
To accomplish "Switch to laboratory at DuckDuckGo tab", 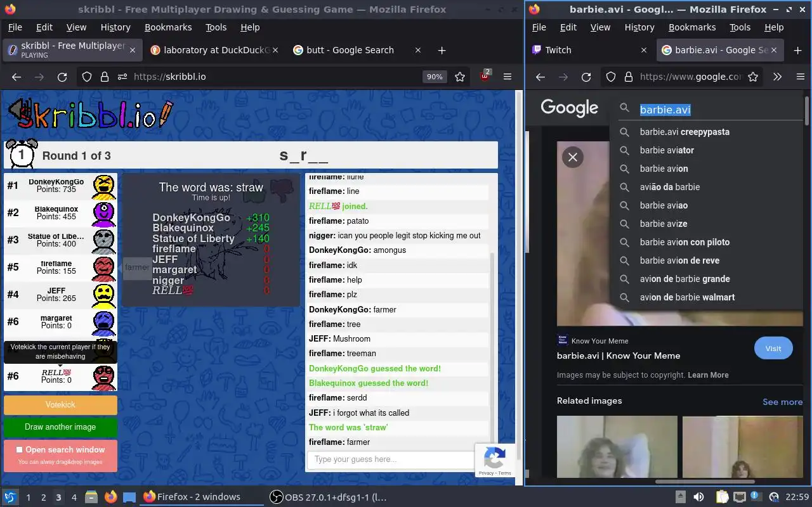I will (214, 50).
